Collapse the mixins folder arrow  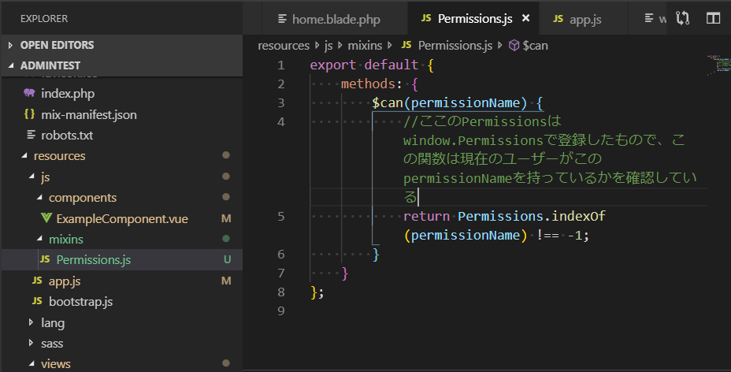click(x=39, y=239)
